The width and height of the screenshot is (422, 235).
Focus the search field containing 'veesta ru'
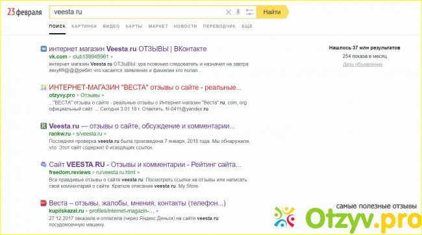137,12
